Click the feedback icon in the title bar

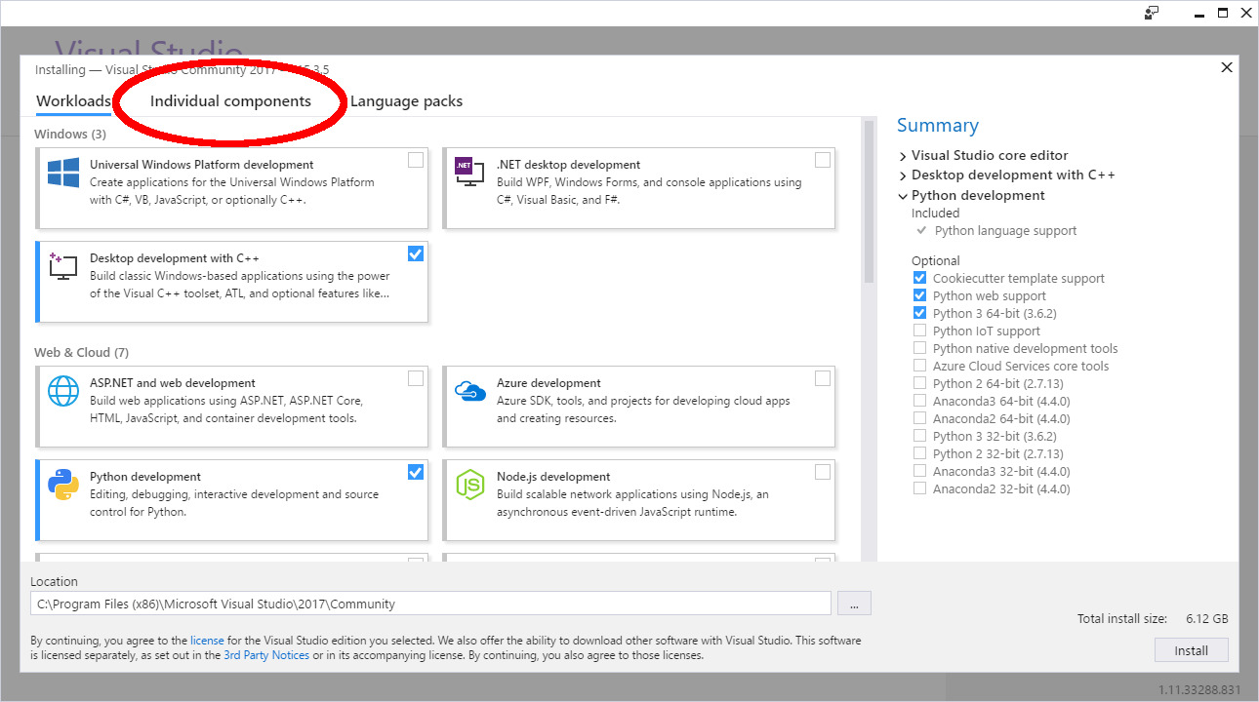click(1153, 13)
